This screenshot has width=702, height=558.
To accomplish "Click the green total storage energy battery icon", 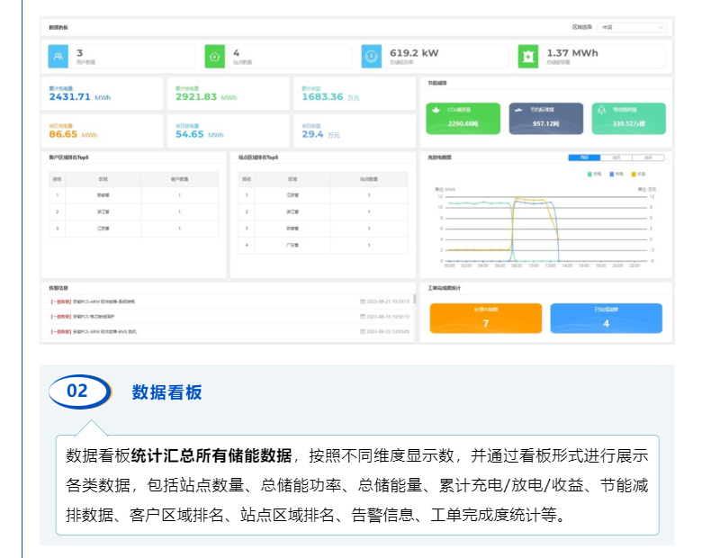I will (x=528, y=56).
